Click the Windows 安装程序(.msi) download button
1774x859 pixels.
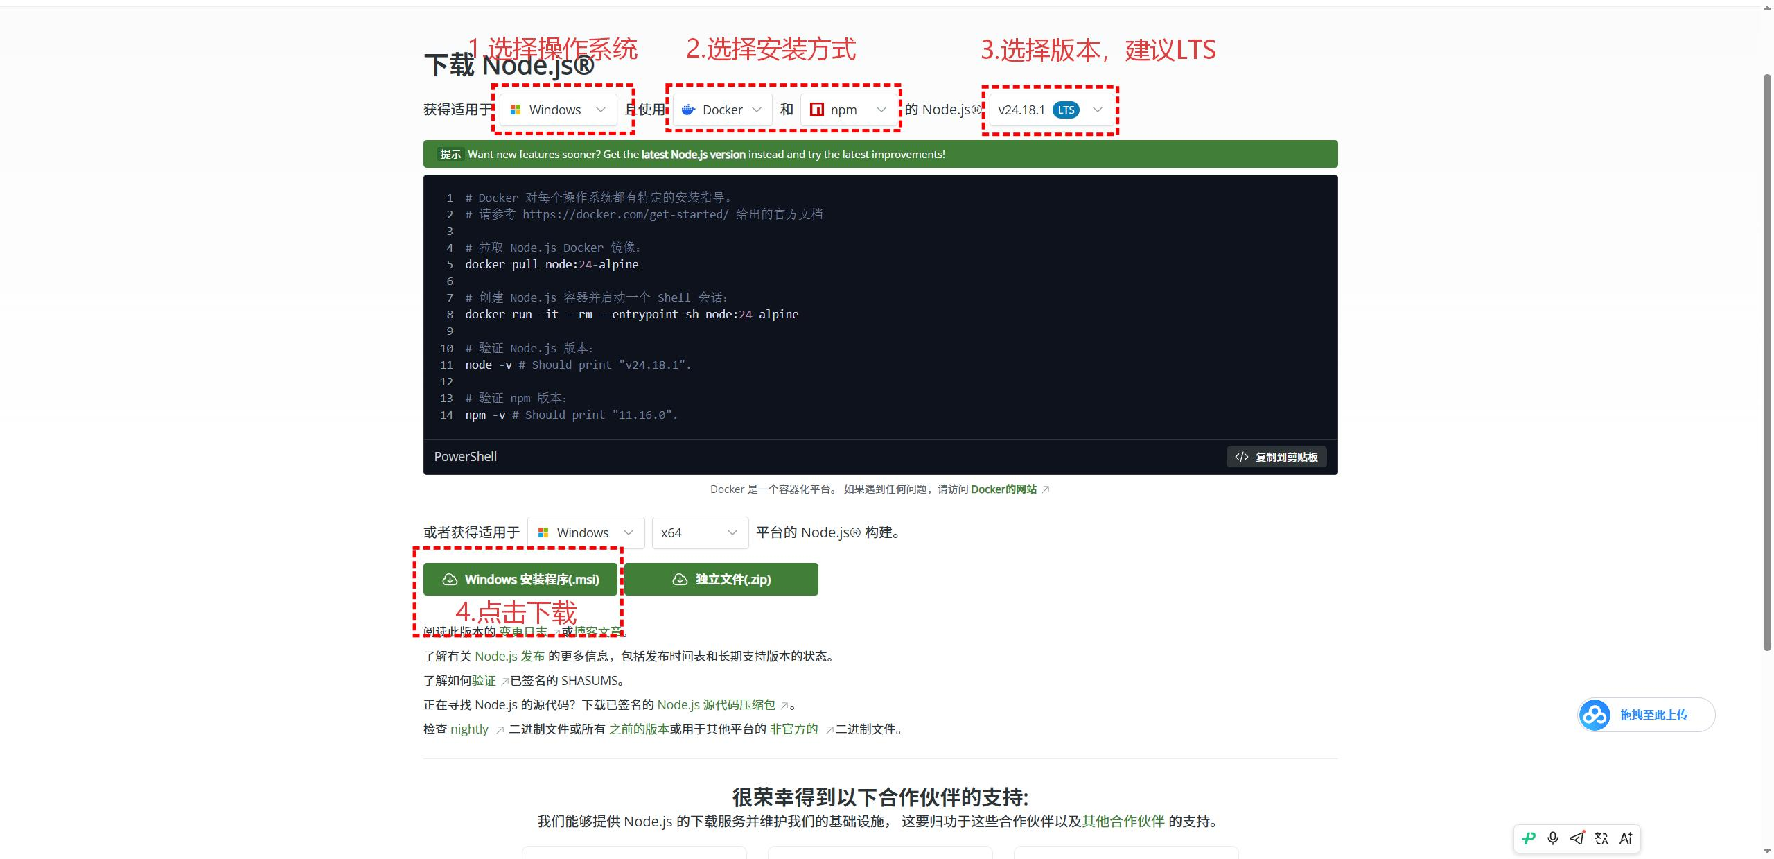[520, 579]
